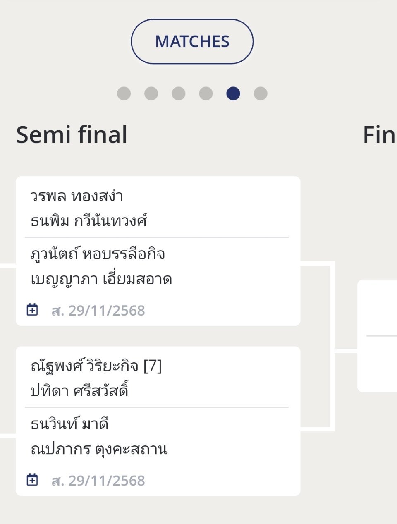Open seeded player ณัฐพงศ์ วิริยะกิจ [7]

coord(96,366)
